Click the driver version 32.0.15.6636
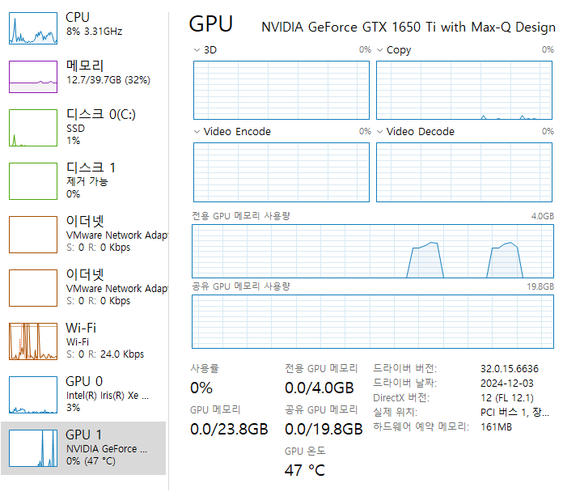The height and width of the screenshot is (496, 563). coord(510,369)
